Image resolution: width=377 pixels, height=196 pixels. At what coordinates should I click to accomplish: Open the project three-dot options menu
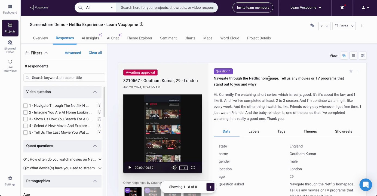pyautogui.click(x=362, y=26)
